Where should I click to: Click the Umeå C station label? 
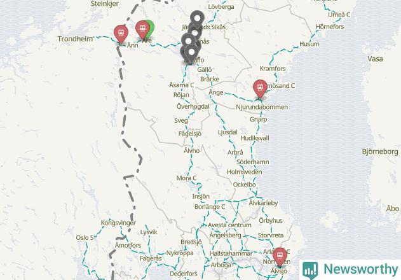[339, 15]
